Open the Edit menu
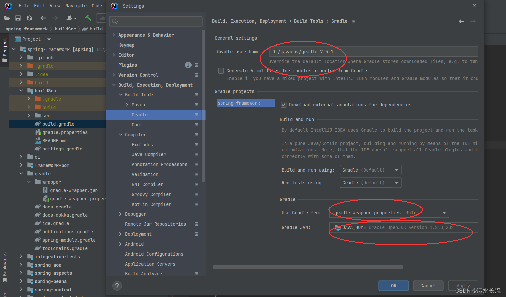Screen dimensions: 506x297 tap(39, 6)
